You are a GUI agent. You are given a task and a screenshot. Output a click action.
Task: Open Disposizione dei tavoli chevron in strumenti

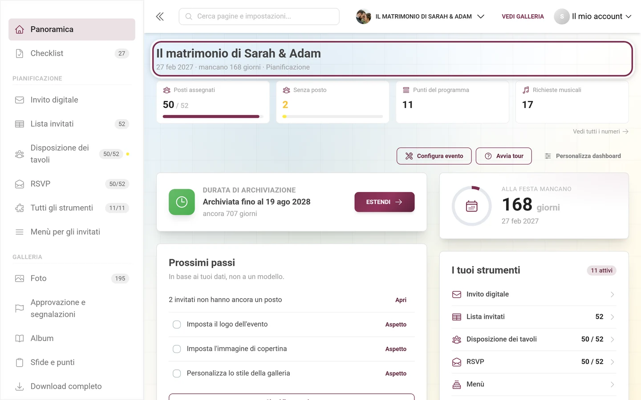613,340
